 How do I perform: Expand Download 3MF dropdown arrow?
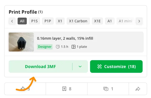[80, 66]
